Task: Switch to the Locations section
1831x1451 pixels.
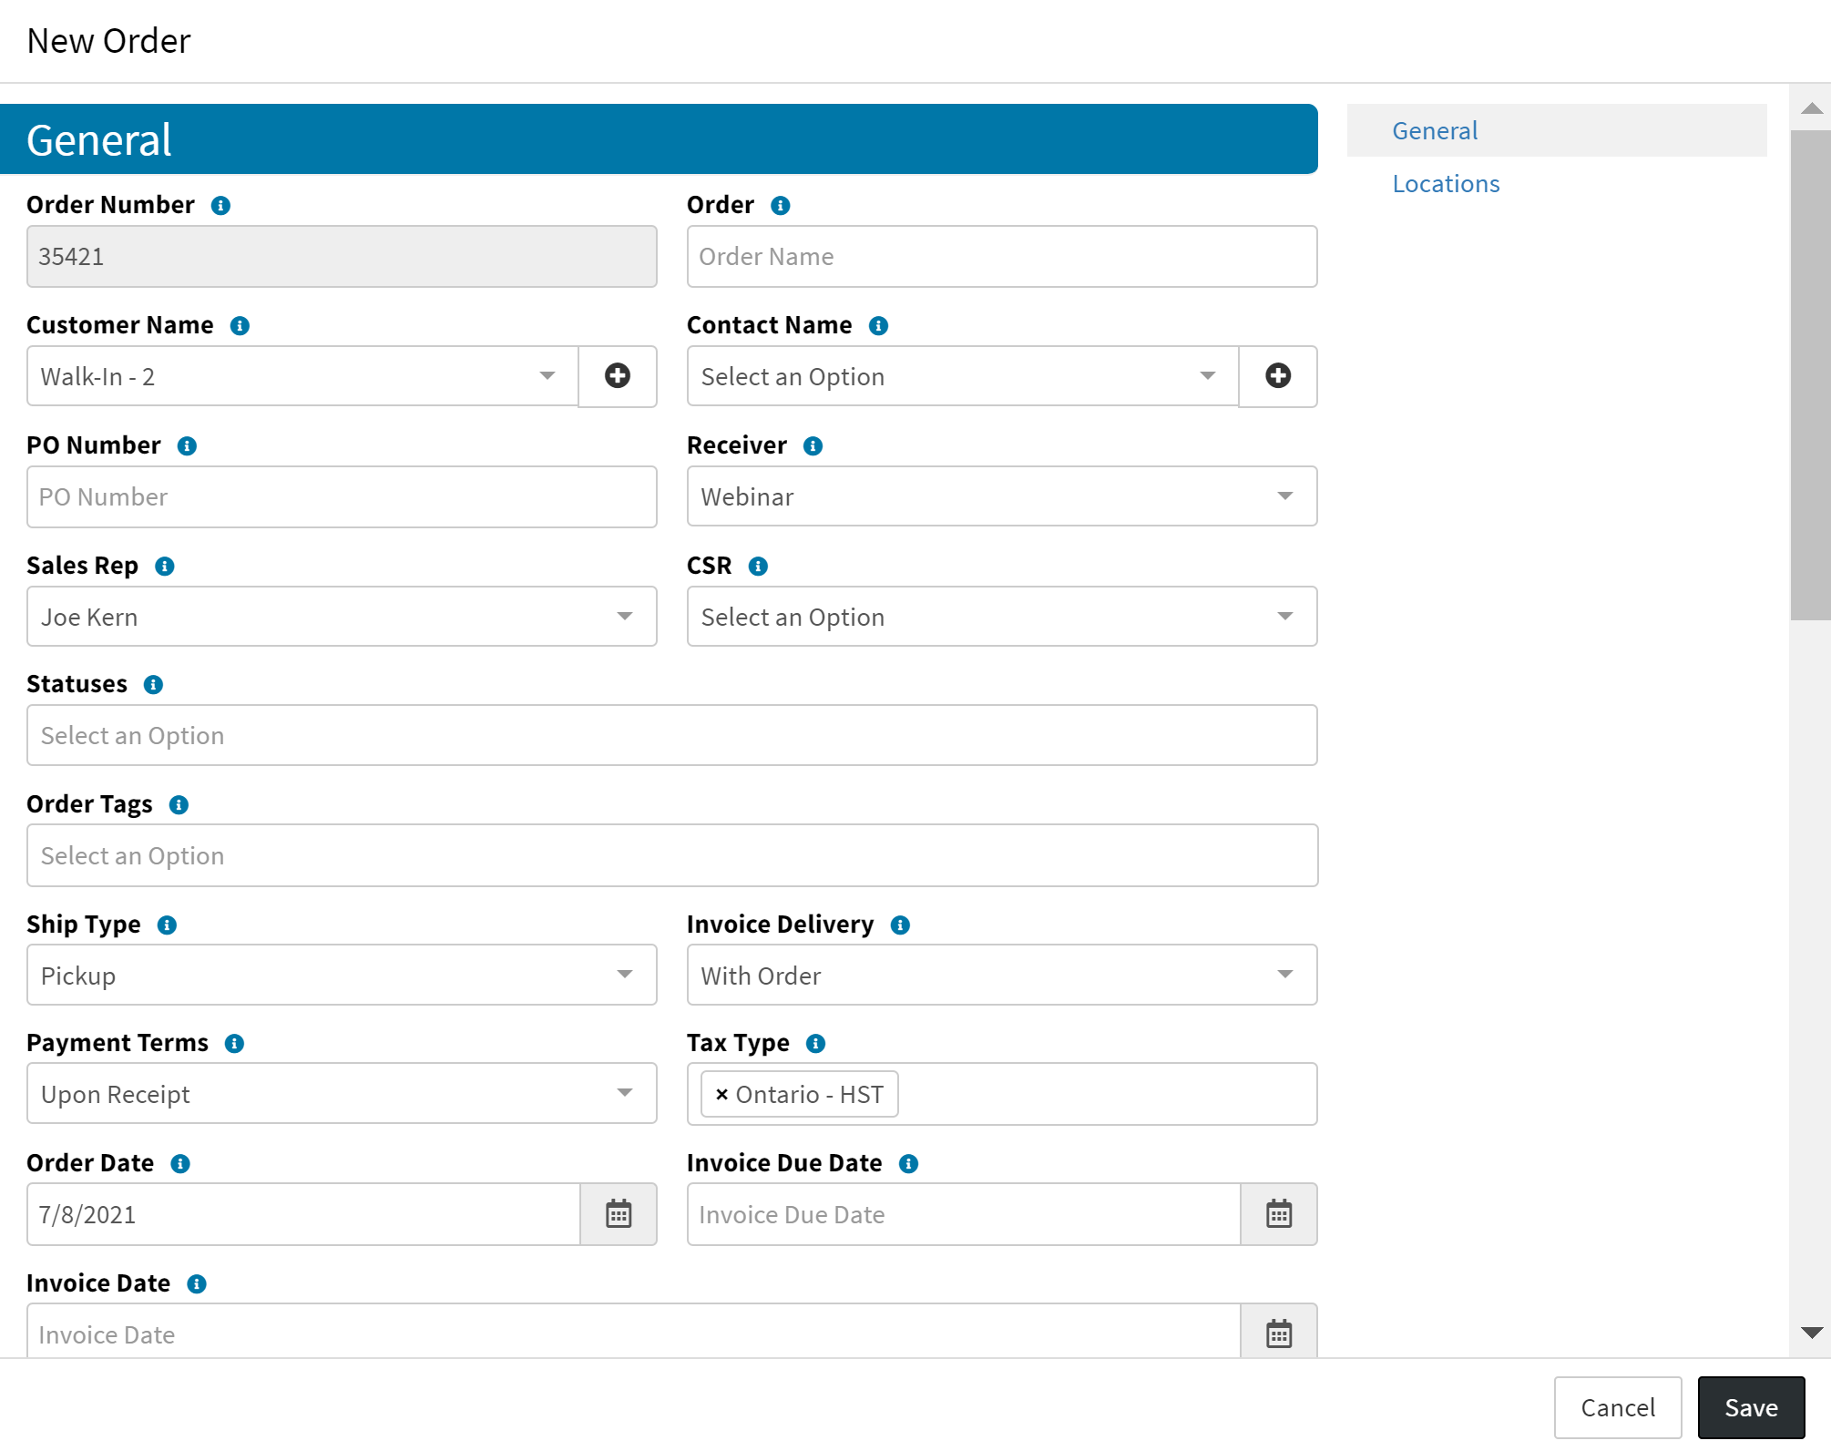Action: pos(1446,183)
